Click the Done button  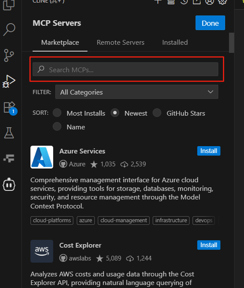pyautogui.click(x=210, y=23)
